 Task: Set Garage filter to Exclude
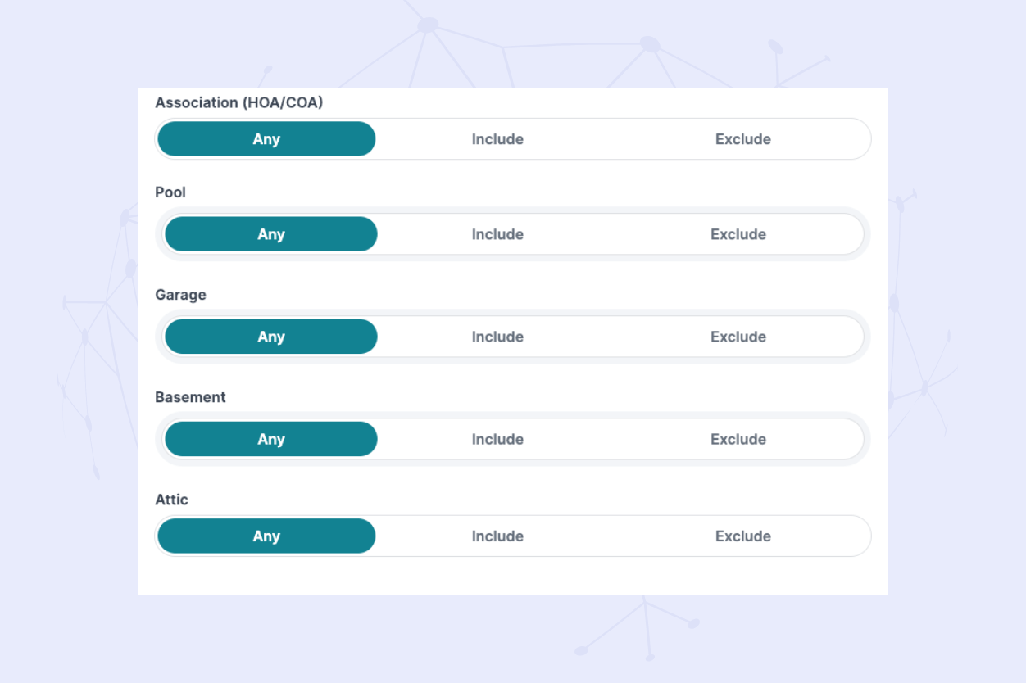click(x=738, y=337)
